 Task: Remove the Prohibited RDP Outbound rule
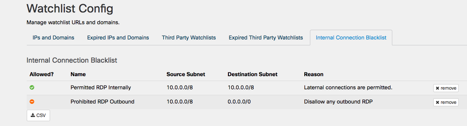[446, 102]
